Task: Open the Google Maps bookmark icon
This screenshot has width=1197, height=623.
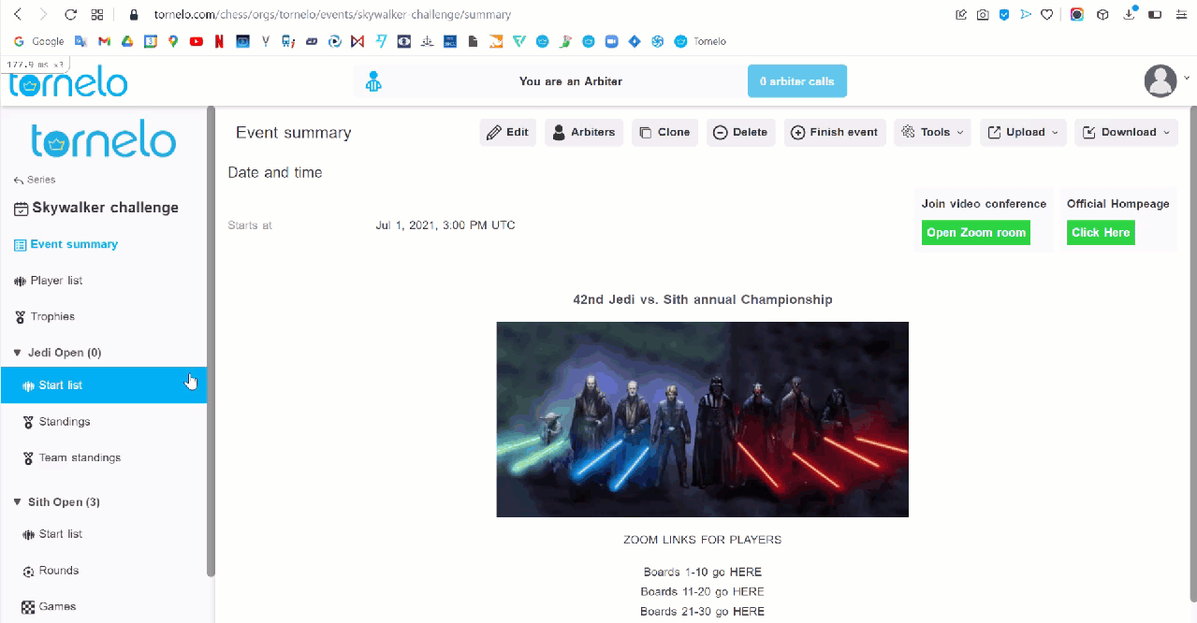Action: click(173, 41)
